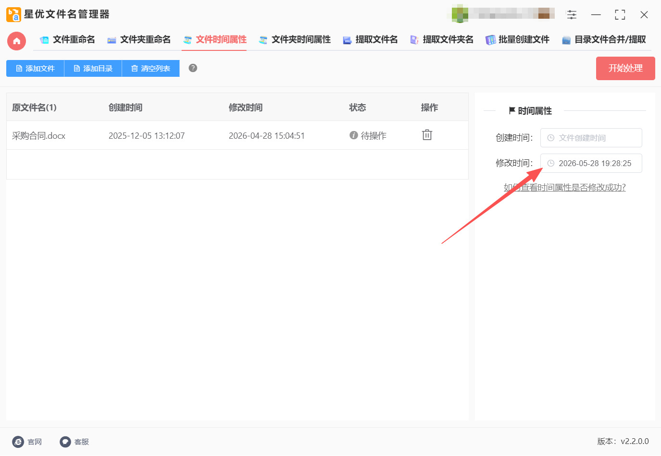The image size is (661, 456).
Task: Start processing with the 开始处理 button
Action: click(x=625, y=68)
